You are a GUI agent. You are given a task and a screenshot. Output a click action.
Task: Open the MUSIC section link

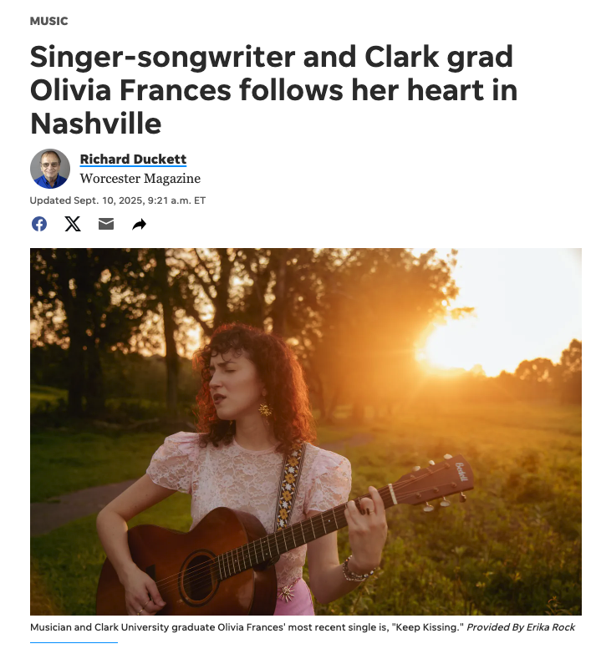tap(48, 21)
